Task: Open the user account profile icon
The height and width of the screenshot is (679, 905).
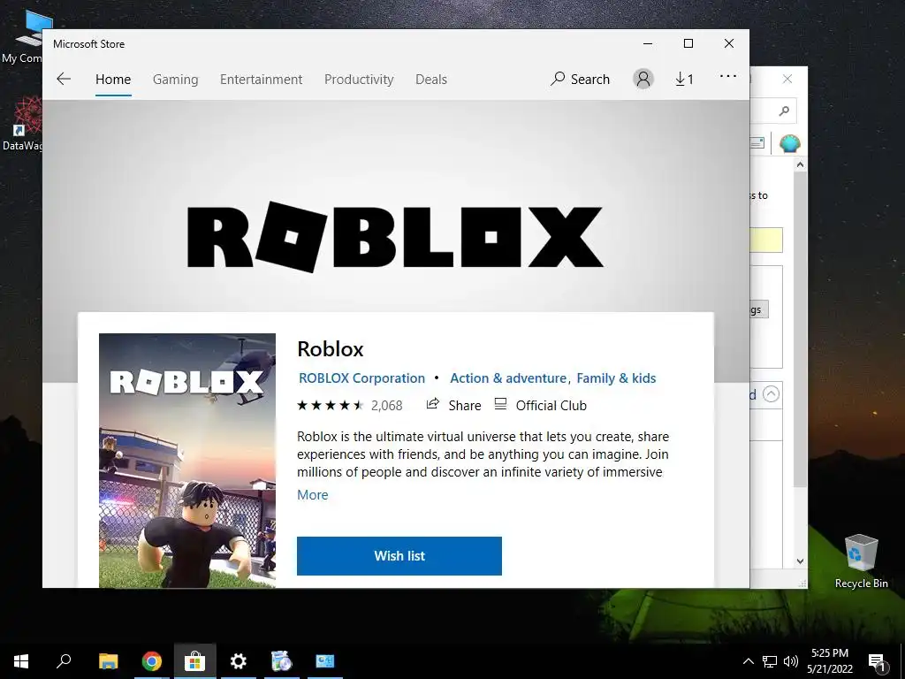Action: 643,79
